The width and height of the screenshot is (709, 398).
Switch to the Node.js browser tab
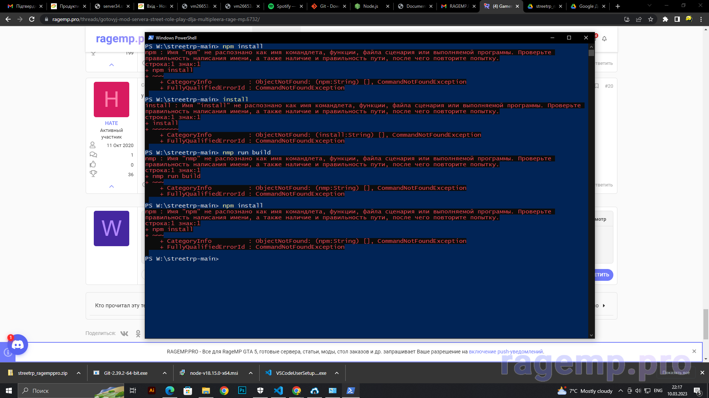tap(370, 6)
